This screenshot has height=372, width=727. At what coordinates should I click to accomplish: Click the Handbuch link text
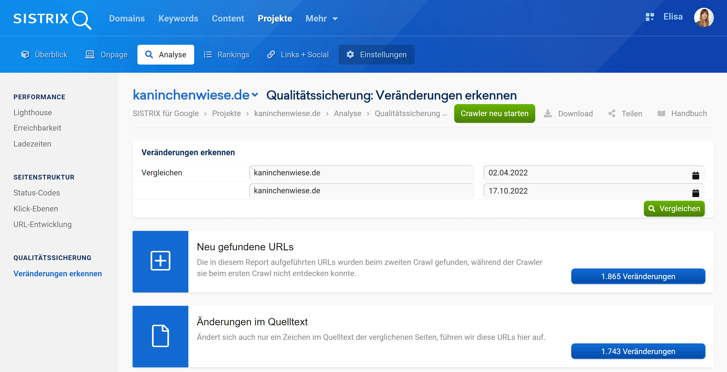click(689, 114)
